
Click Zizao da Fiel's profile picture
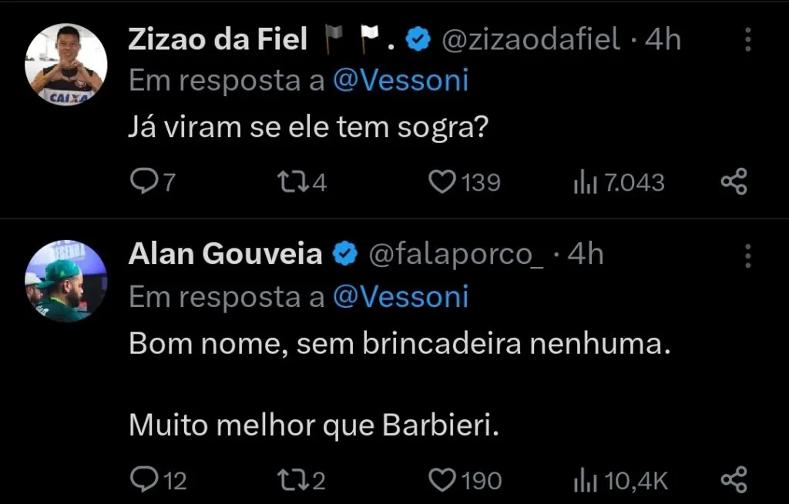click(65, 65)
